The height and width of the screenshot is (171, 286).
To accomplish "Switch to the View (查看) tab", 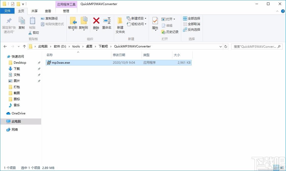I will 48,11.
